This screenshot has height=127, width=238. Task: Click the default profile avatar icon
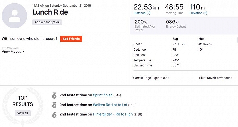pyautogui.click(x=15, y=16)
